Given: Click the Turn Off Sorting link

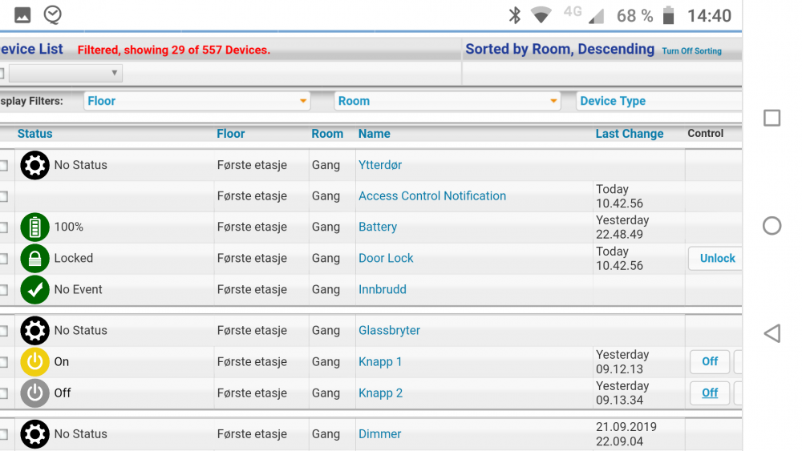Looking at the screenshot, I should tap(691, 51).
